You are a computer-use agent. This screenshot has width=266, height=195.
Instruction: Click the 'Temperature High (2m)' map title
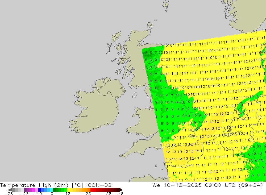34,185
